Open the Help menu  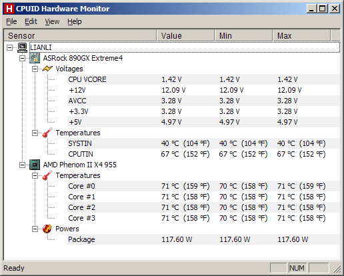(75, 21)
